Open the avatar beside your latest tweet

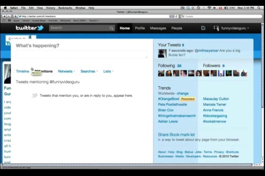[162, 53]
